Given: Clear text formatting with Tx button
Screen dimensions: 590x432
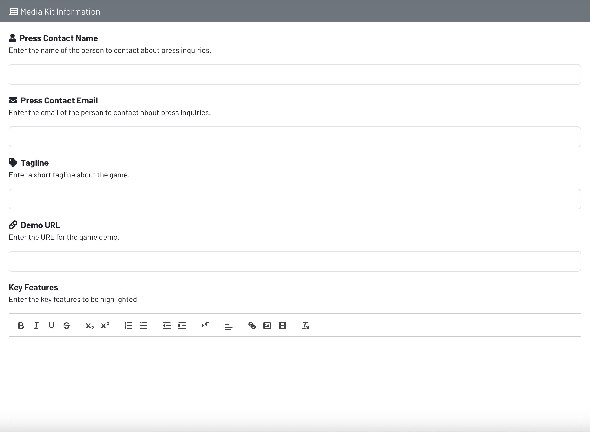Looking at the screenshot, I should point(306,326).
